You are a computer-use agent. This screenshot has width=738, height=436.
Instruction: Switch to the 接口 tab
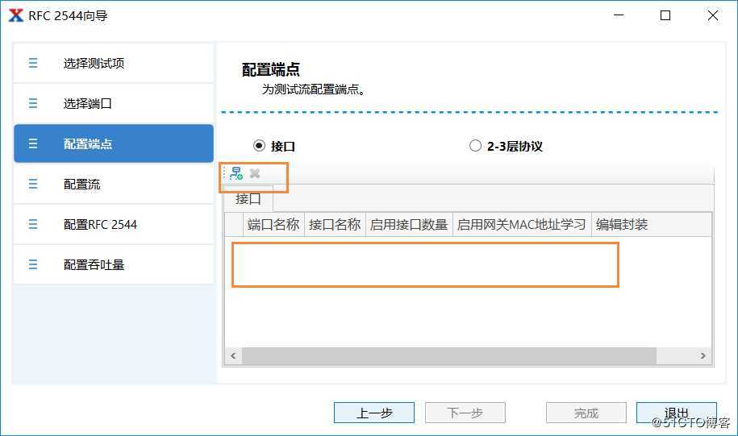[248, 198]
